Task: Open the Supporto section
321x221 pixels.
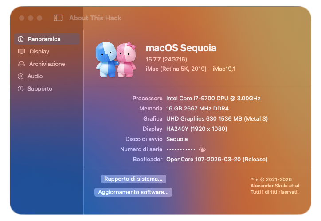Action: [40, 89]
